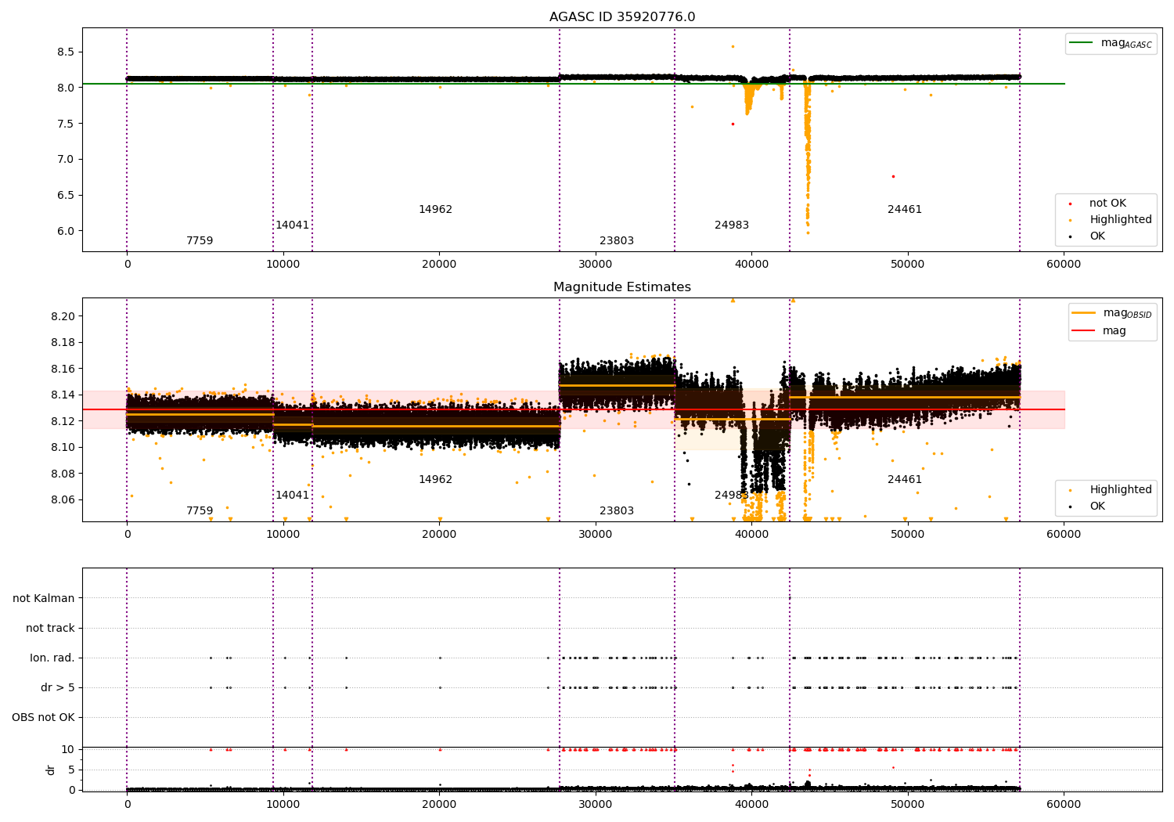Click y-axis tick '6.5' in top plot
This screenshot has width=1174, height=822.
66,196
